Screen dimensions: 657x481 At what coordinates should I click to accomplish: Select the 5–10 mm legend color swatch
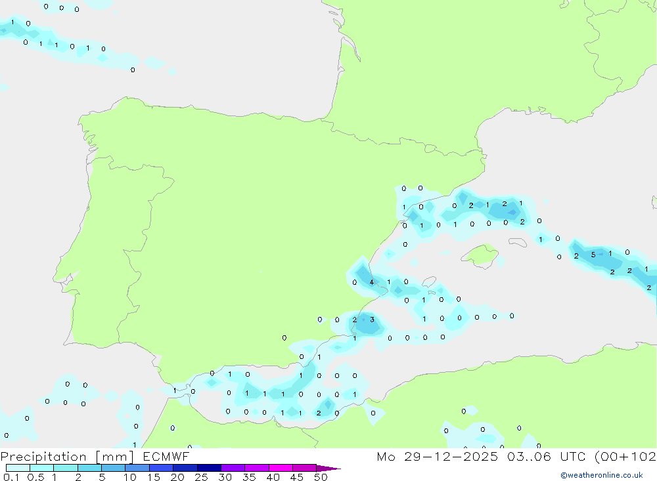click(x=114, y=468)
